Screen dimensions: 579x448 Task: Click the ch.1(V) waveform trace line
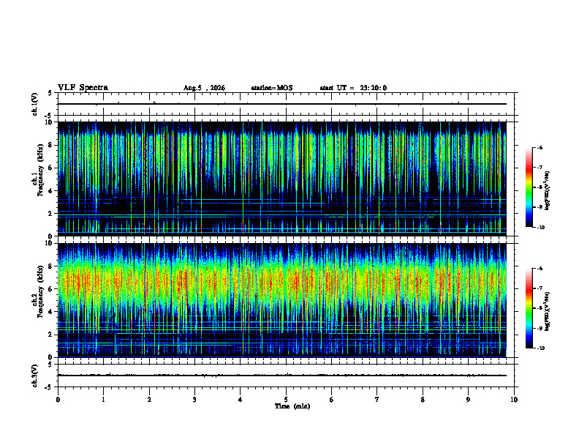(281, 104)
